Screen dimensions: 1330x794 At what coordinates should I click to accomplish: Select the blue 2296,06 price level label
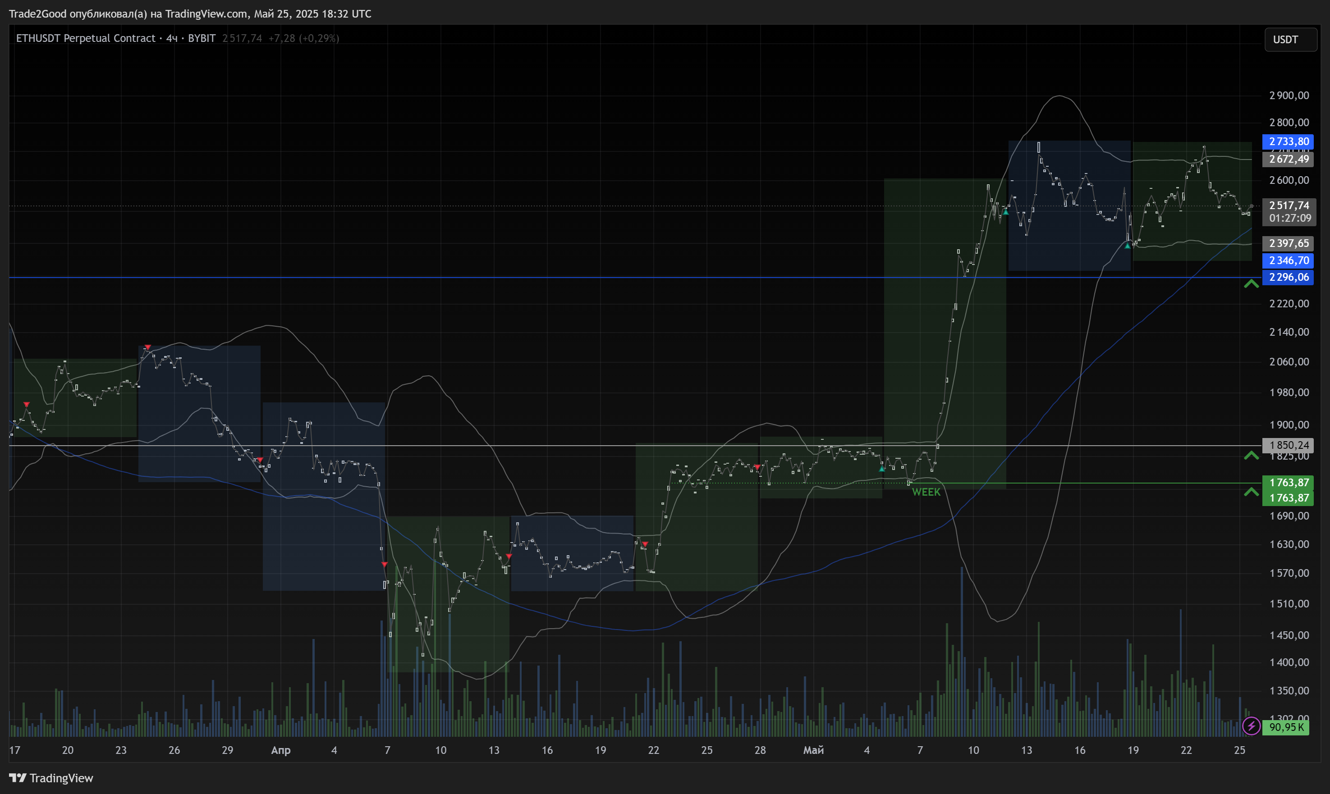click(1288, 277)
